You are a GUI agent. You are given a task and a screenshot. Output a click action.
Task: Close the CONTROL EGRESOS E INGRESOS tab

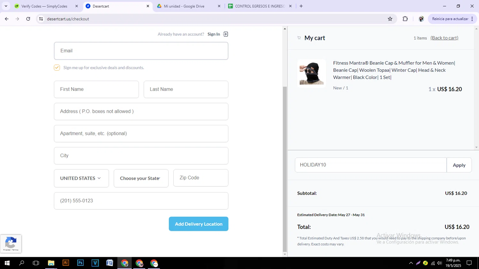click(x=290, y=6)
